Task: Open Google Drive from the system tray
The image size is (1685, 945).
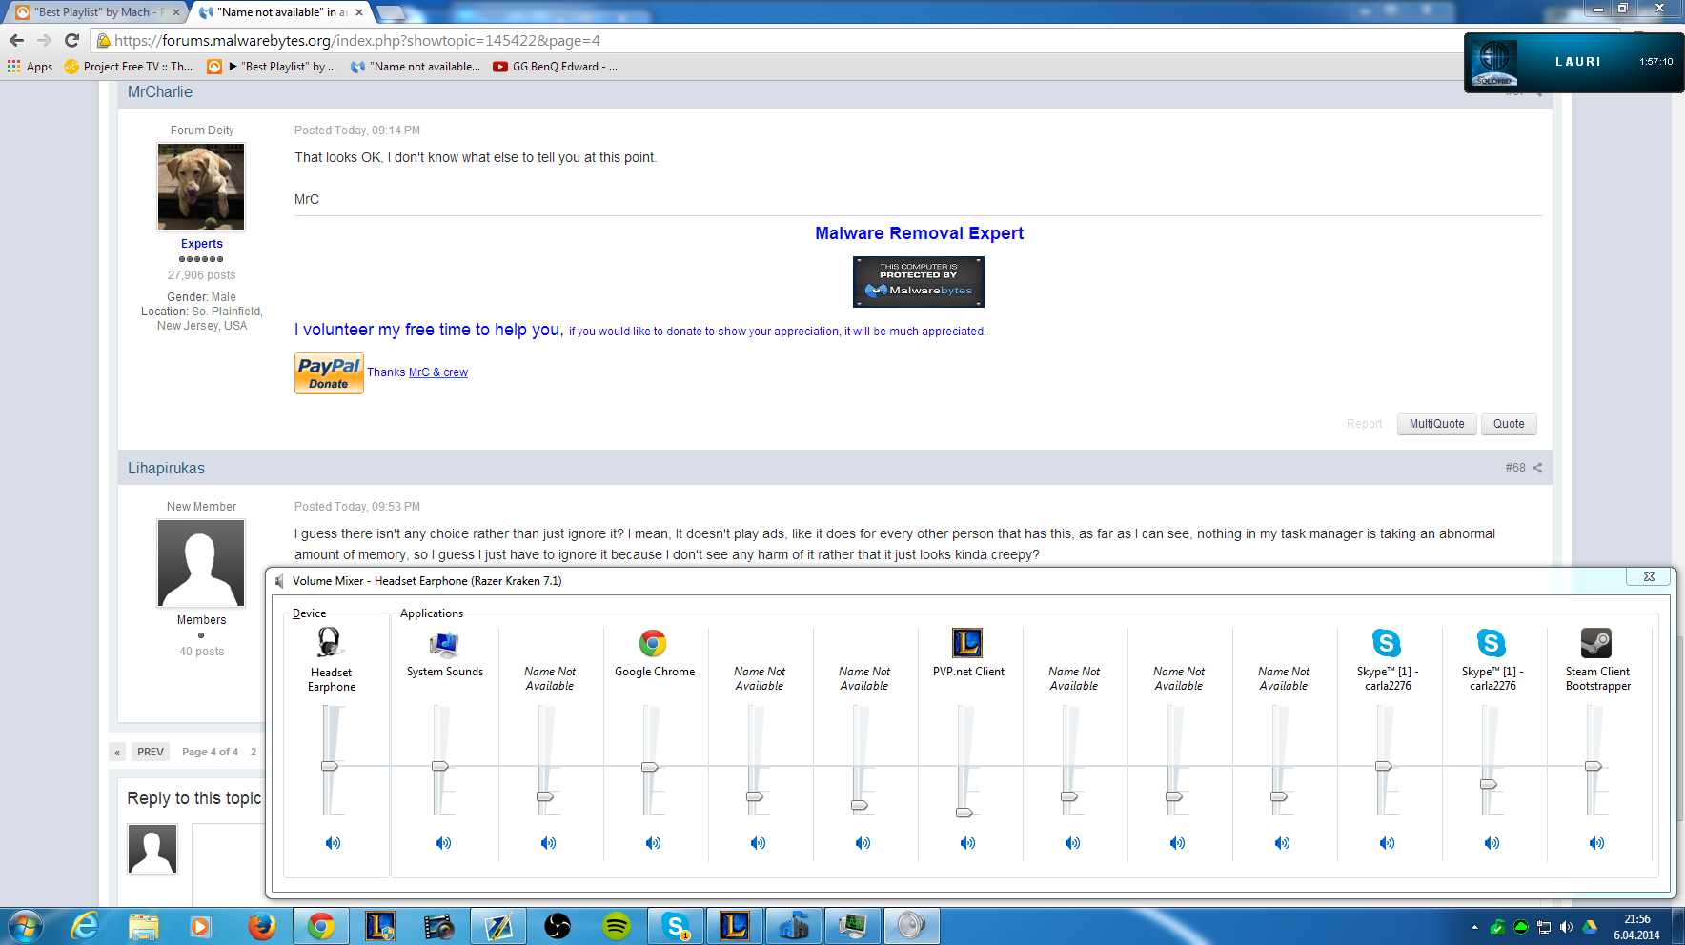Action: coord(1590,927)
